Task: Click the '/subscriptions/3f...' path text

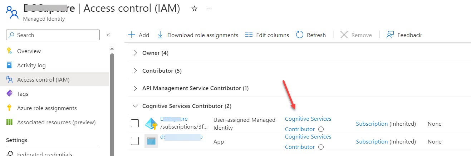Action: point(184,127)
